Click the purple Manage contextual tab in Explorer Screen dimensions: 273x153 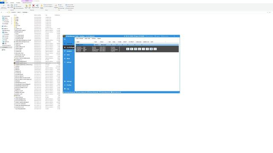[27, 1]
